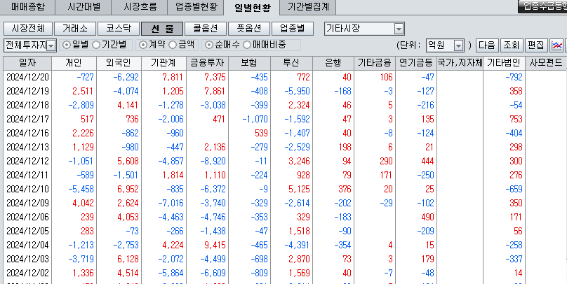The width and height of the screenshot is (567, 284).
Task: Select the 2024/12/19 date cell
Action: 27,91
